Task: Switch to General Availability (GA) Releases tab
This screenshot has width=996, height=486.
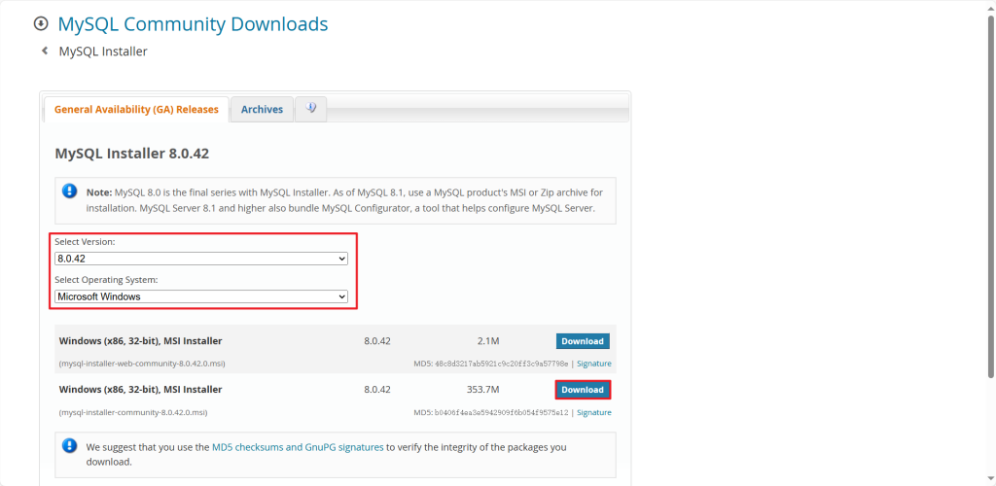Action: (136, 109)
